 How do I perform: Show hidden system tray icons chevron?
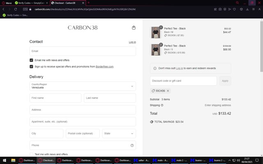[229, 160]
